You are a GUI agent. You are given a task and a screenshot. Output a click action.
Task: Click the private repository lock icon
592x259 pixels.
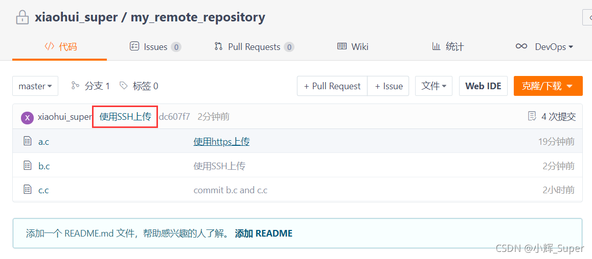click(x=22, y=17)
